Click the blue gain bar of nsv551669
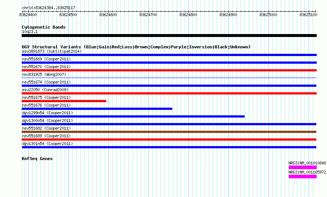The image size is (327, 197). pos(169,63)
